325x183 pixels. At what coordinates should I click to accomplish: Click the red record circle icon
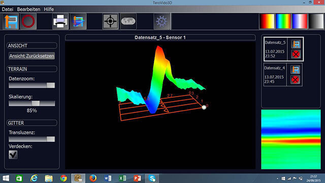coord(28,21)
